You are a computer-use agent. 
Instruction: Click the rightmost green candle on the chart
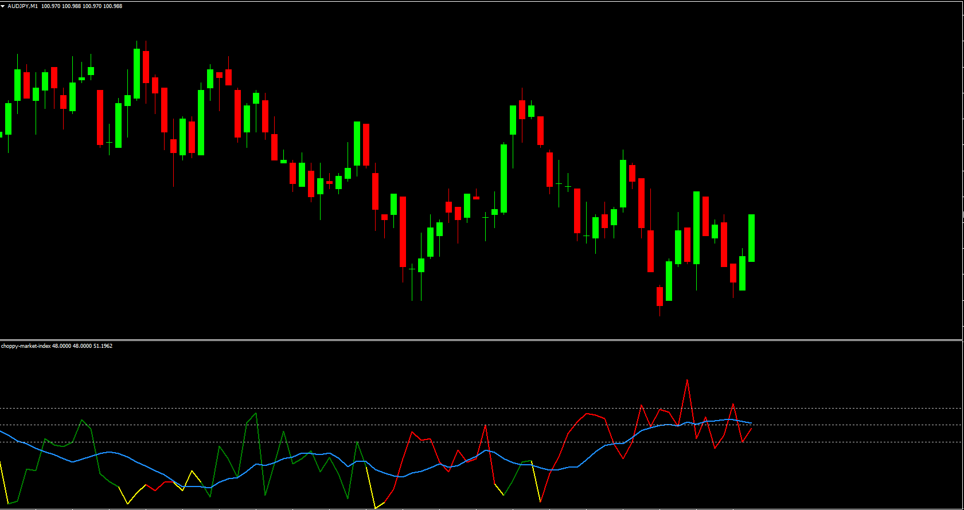[x=751, y=238]
